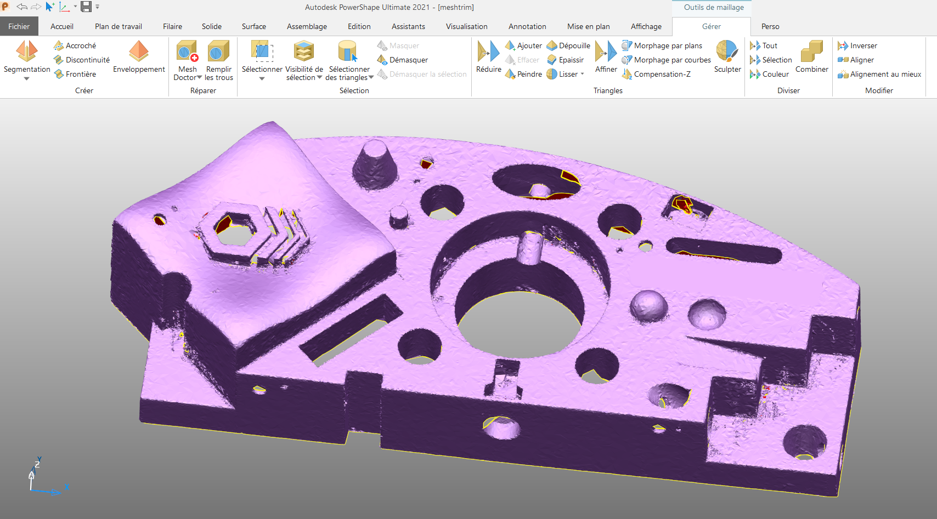Expand the Segmentation dropdown arrow

tap(26, 79)
